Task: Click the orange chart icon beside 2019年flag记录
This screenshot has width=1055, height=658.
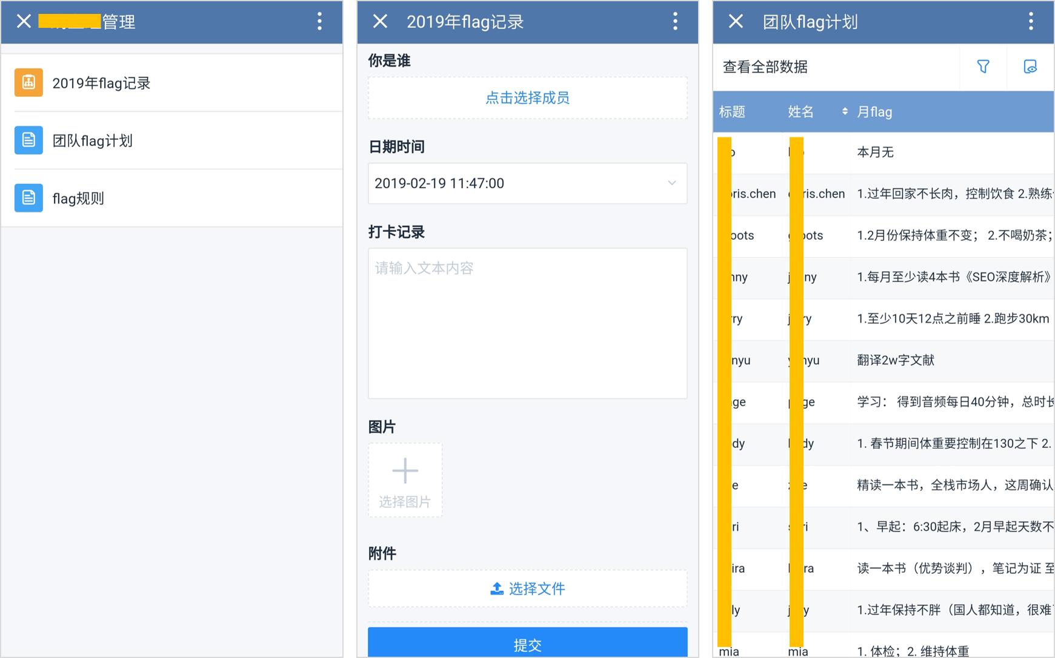Action: pos(28,82)
